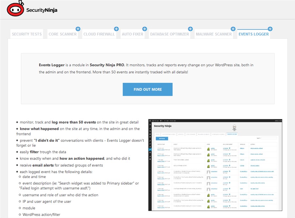The image size is (295, 218).
Task: Switch to the Malware Scanner tab
Action: click(214, 34)
